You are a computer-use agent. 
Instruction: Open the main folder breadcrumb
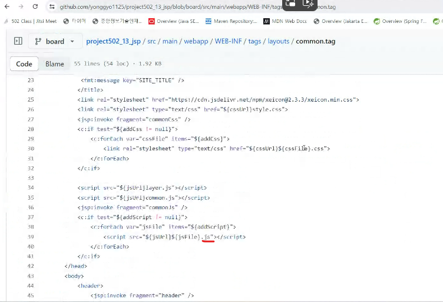pyautogui.click(x=170, y=41)
